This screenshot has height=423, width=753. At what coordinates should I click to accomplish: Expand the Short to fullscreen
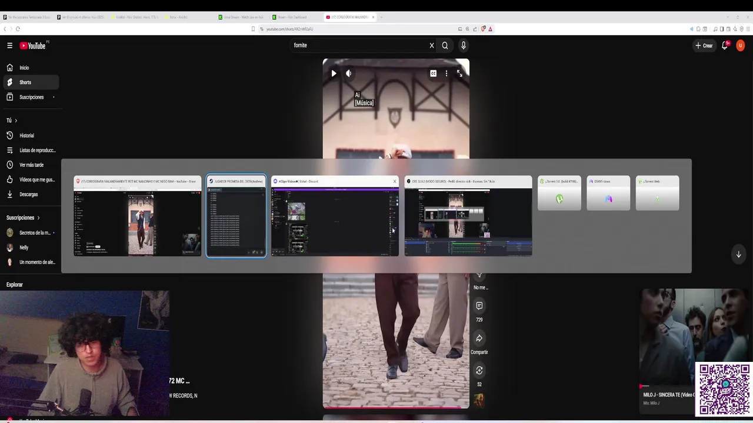pyautogui.click(x=459, y=73)
